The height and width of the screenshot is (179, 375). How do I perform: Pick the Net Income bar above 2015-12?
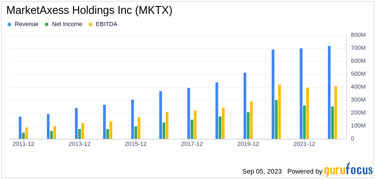[x=136, y=133]
